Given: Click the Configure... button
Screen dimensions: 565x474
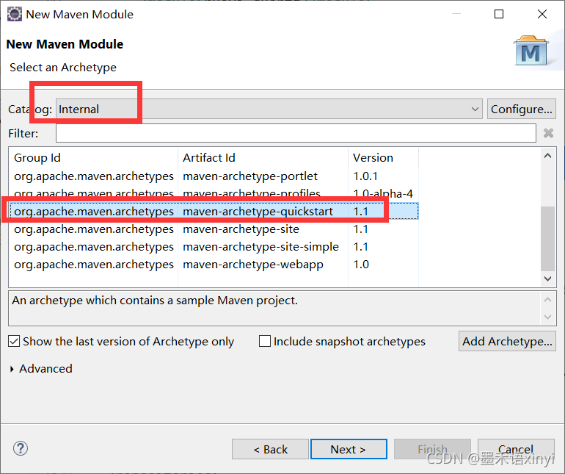Looking at the screenshot, I should coord(522,109).
